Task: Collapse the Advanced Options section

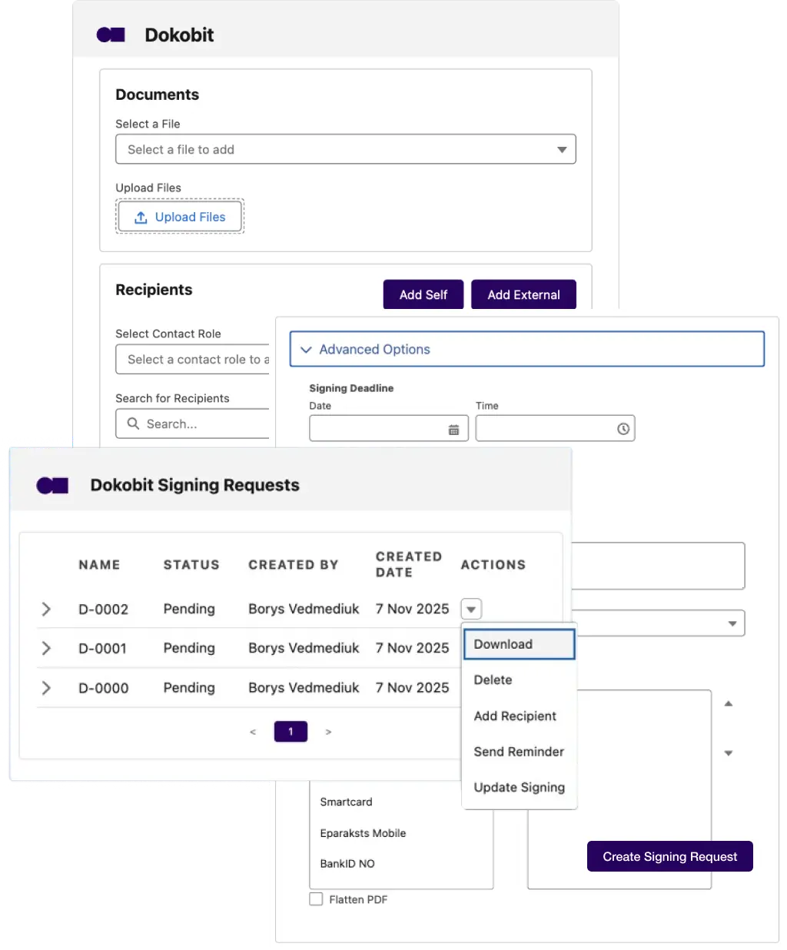Action: pos(526,349)
